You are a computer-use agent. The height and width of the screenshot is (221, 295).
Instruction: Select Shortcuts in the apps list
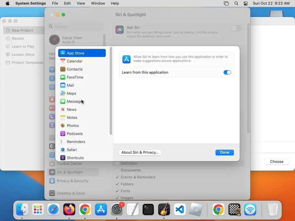(x=82, y=158)
